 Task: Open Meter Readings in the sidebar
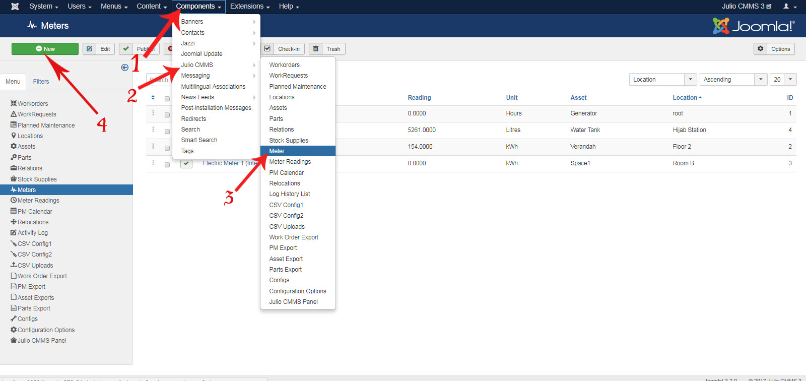tap(35, 201)
